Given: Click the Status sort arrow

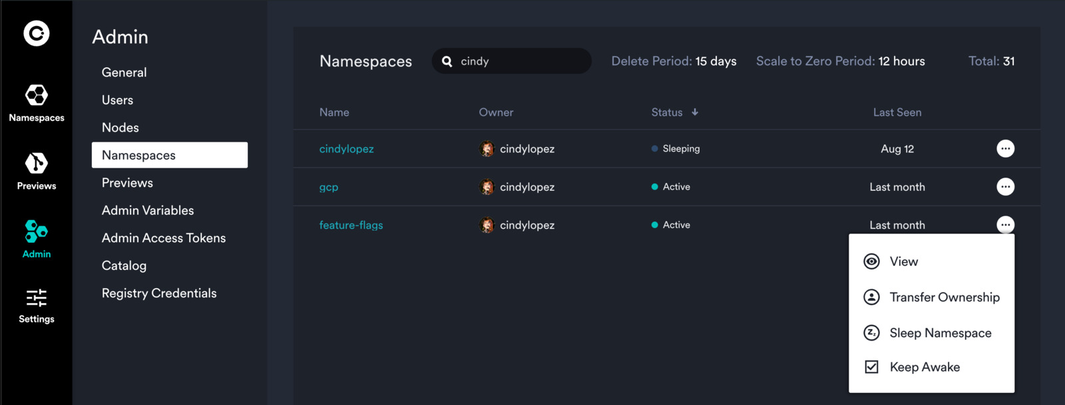Looking at the screenshot, I should [x=695, y=112].
